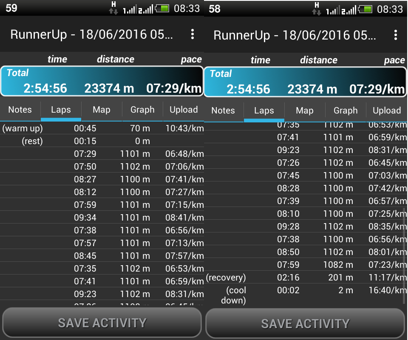Select lap with pace 07:03/km
The width and height of the screenshot is (408, 340).
tap(306, 176)
